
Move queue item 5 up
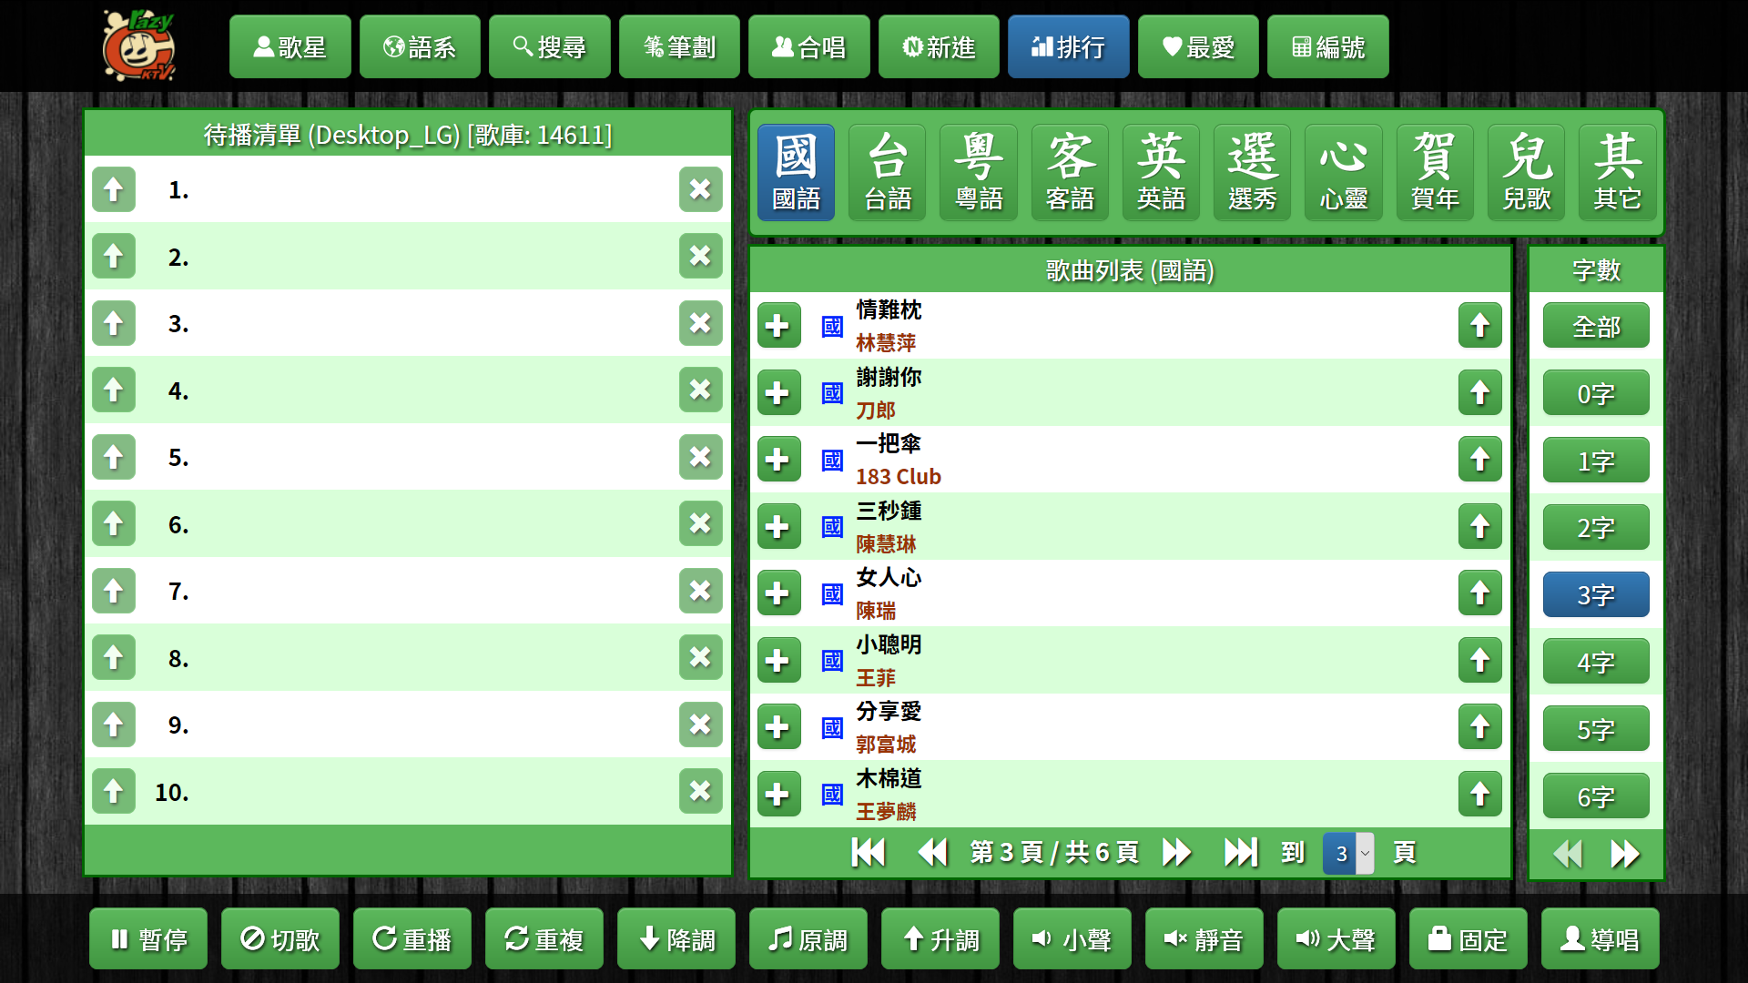point(114,457)
